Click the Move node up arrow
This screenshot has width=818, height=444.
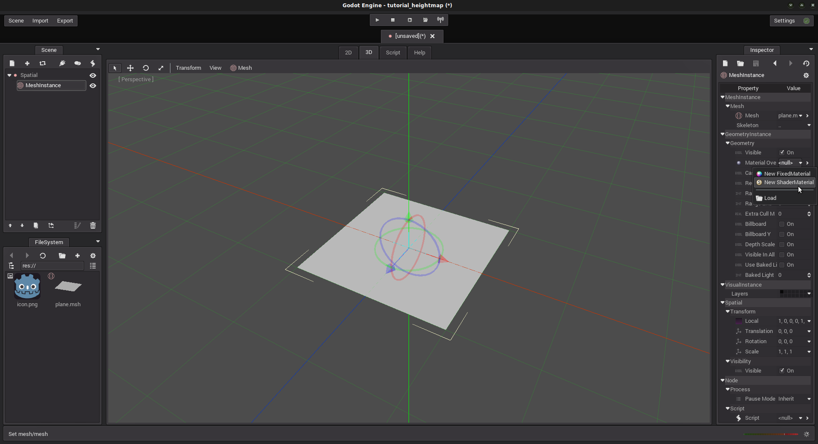10,225
